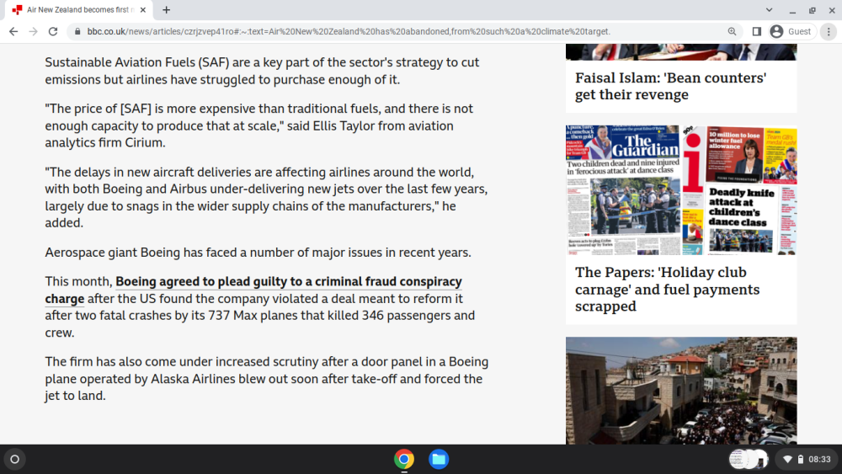Open the holding space tray previews
The width and height of the screenshot is (842, 474).
[x=749, y=459]
